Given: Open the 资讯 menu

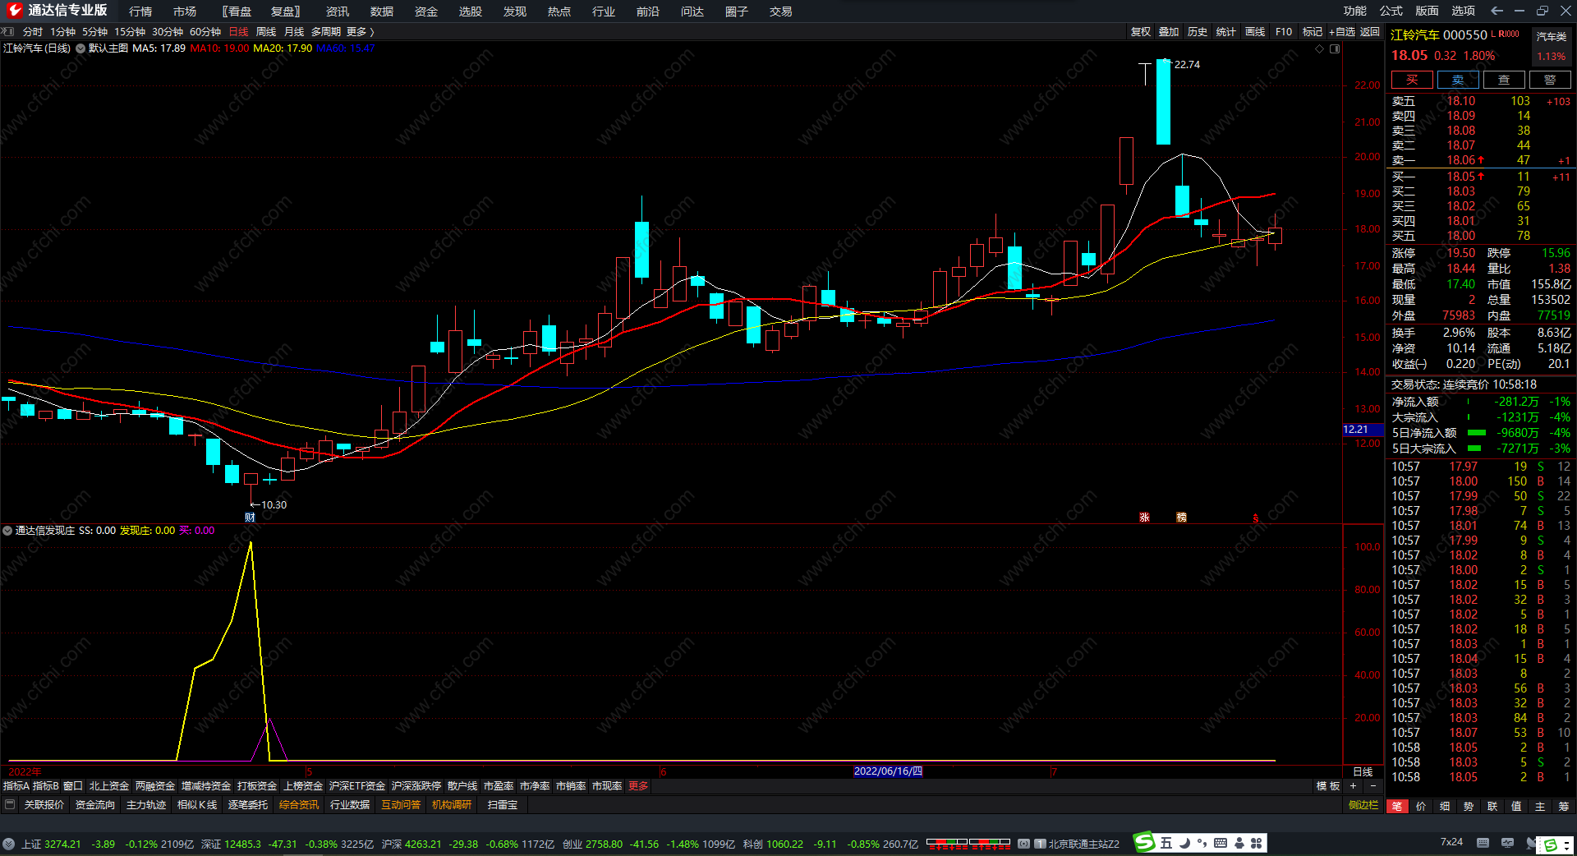Looking at the screenshot, I should click(338, 12).
